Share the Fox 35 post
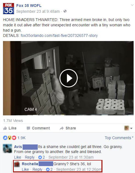This screenshot has width=135, height=173. (x=68, y=128)
